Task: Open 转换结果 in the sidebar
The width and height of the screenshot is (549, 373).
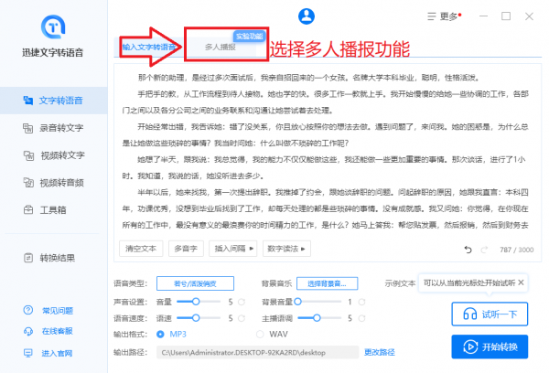Action: point(54,258)
